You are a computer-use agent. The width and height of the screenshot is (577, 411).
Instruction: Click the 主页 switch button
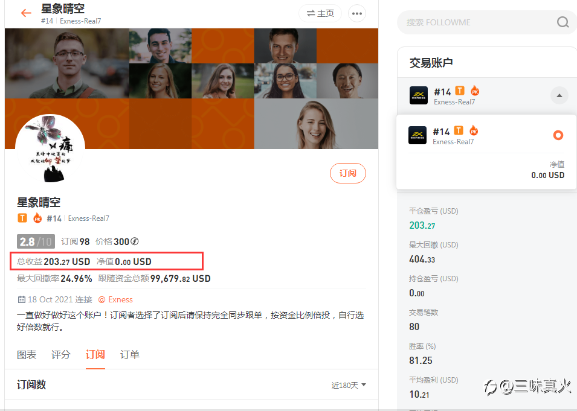coord(320,14)
